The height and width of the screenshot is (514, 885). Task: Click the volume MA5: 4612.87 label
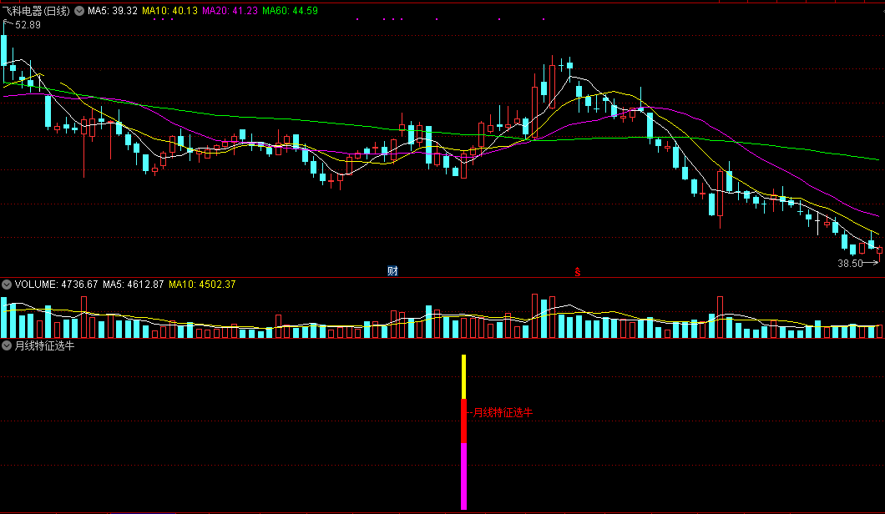134,285
